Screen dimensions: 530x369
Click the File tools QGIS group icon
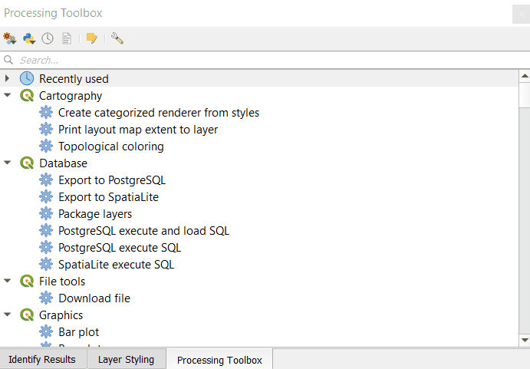(27, 281)
